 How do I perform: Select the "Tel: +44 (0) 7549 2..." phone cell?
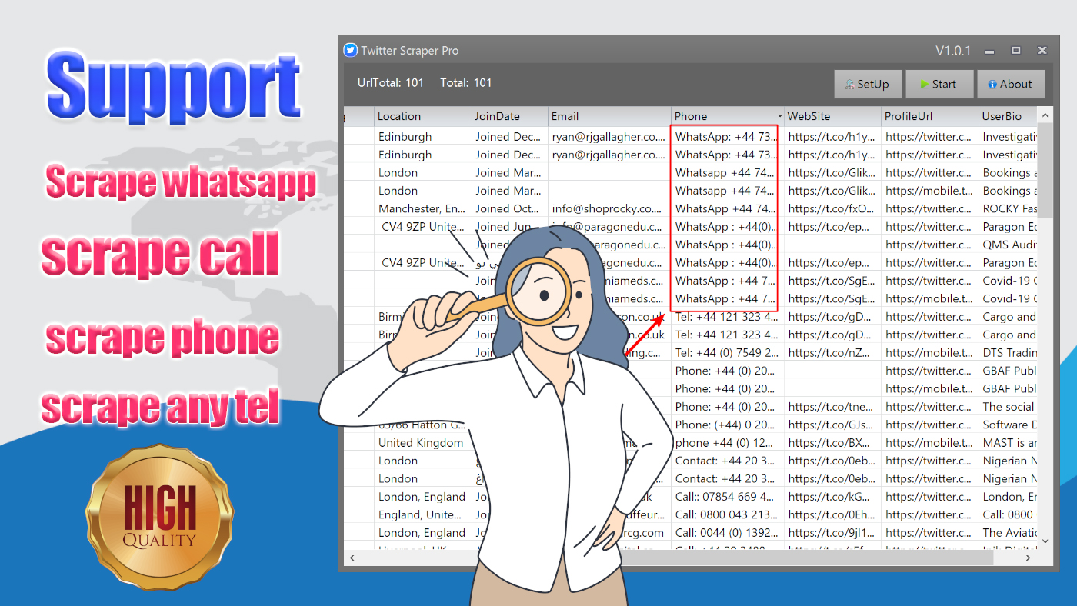point(728,352)
